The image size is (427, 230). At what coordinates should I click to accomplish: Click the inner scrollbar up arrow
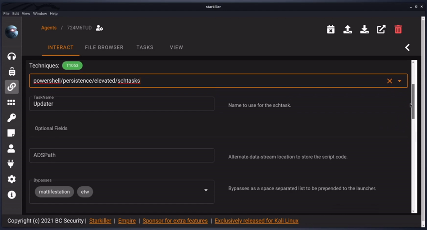click(413, 62)
